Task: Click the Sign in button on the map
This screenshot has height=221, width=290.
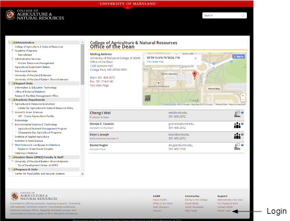Action: [x=238, y=57]
